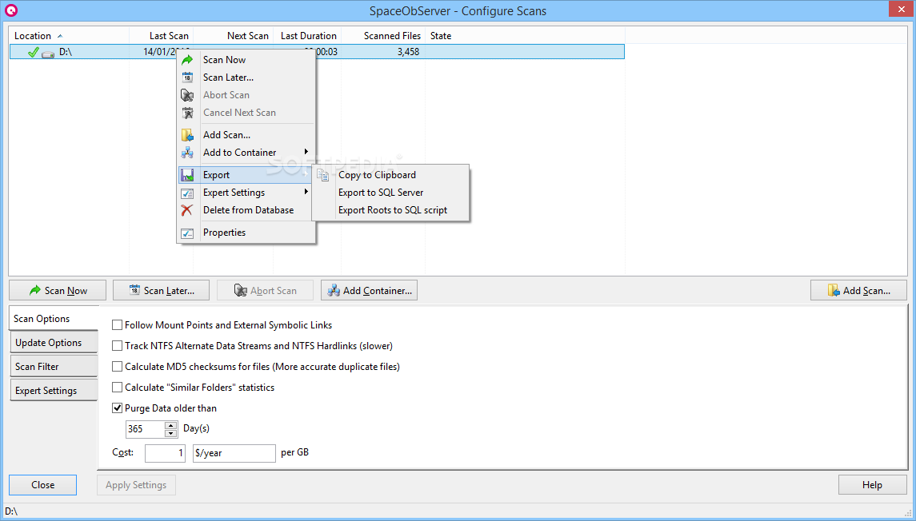
Task: Decrease the purge days spinner value
Action: click(170, 433)
